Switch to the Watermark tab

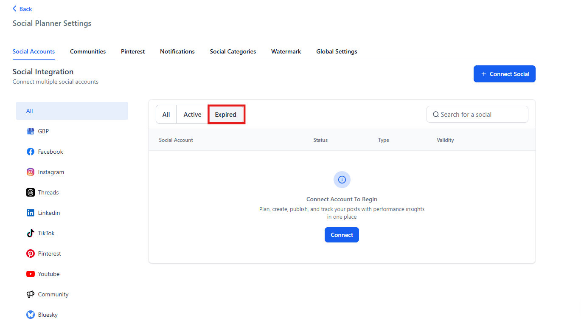click(286, 51)
